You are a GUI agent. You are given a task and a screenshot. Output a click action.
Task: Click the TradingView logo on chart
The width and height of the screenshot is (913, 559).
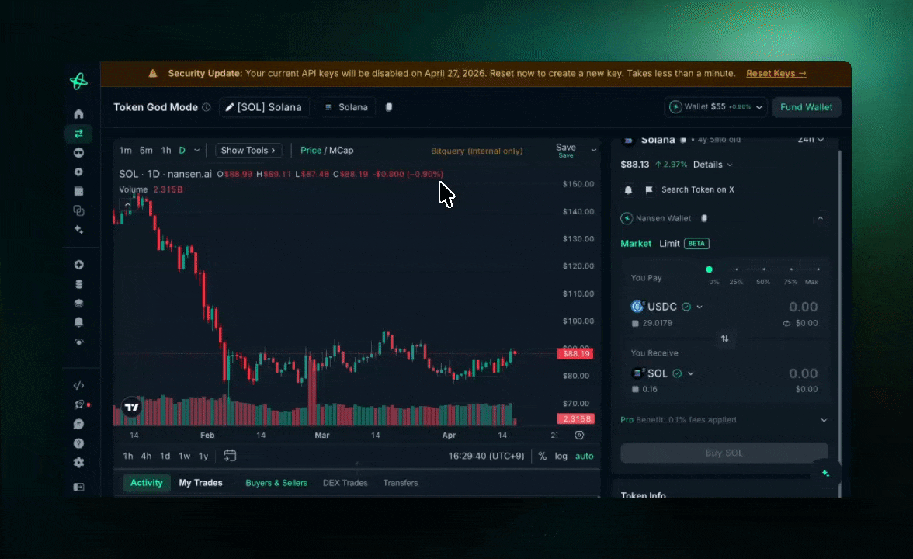point(132,407)
